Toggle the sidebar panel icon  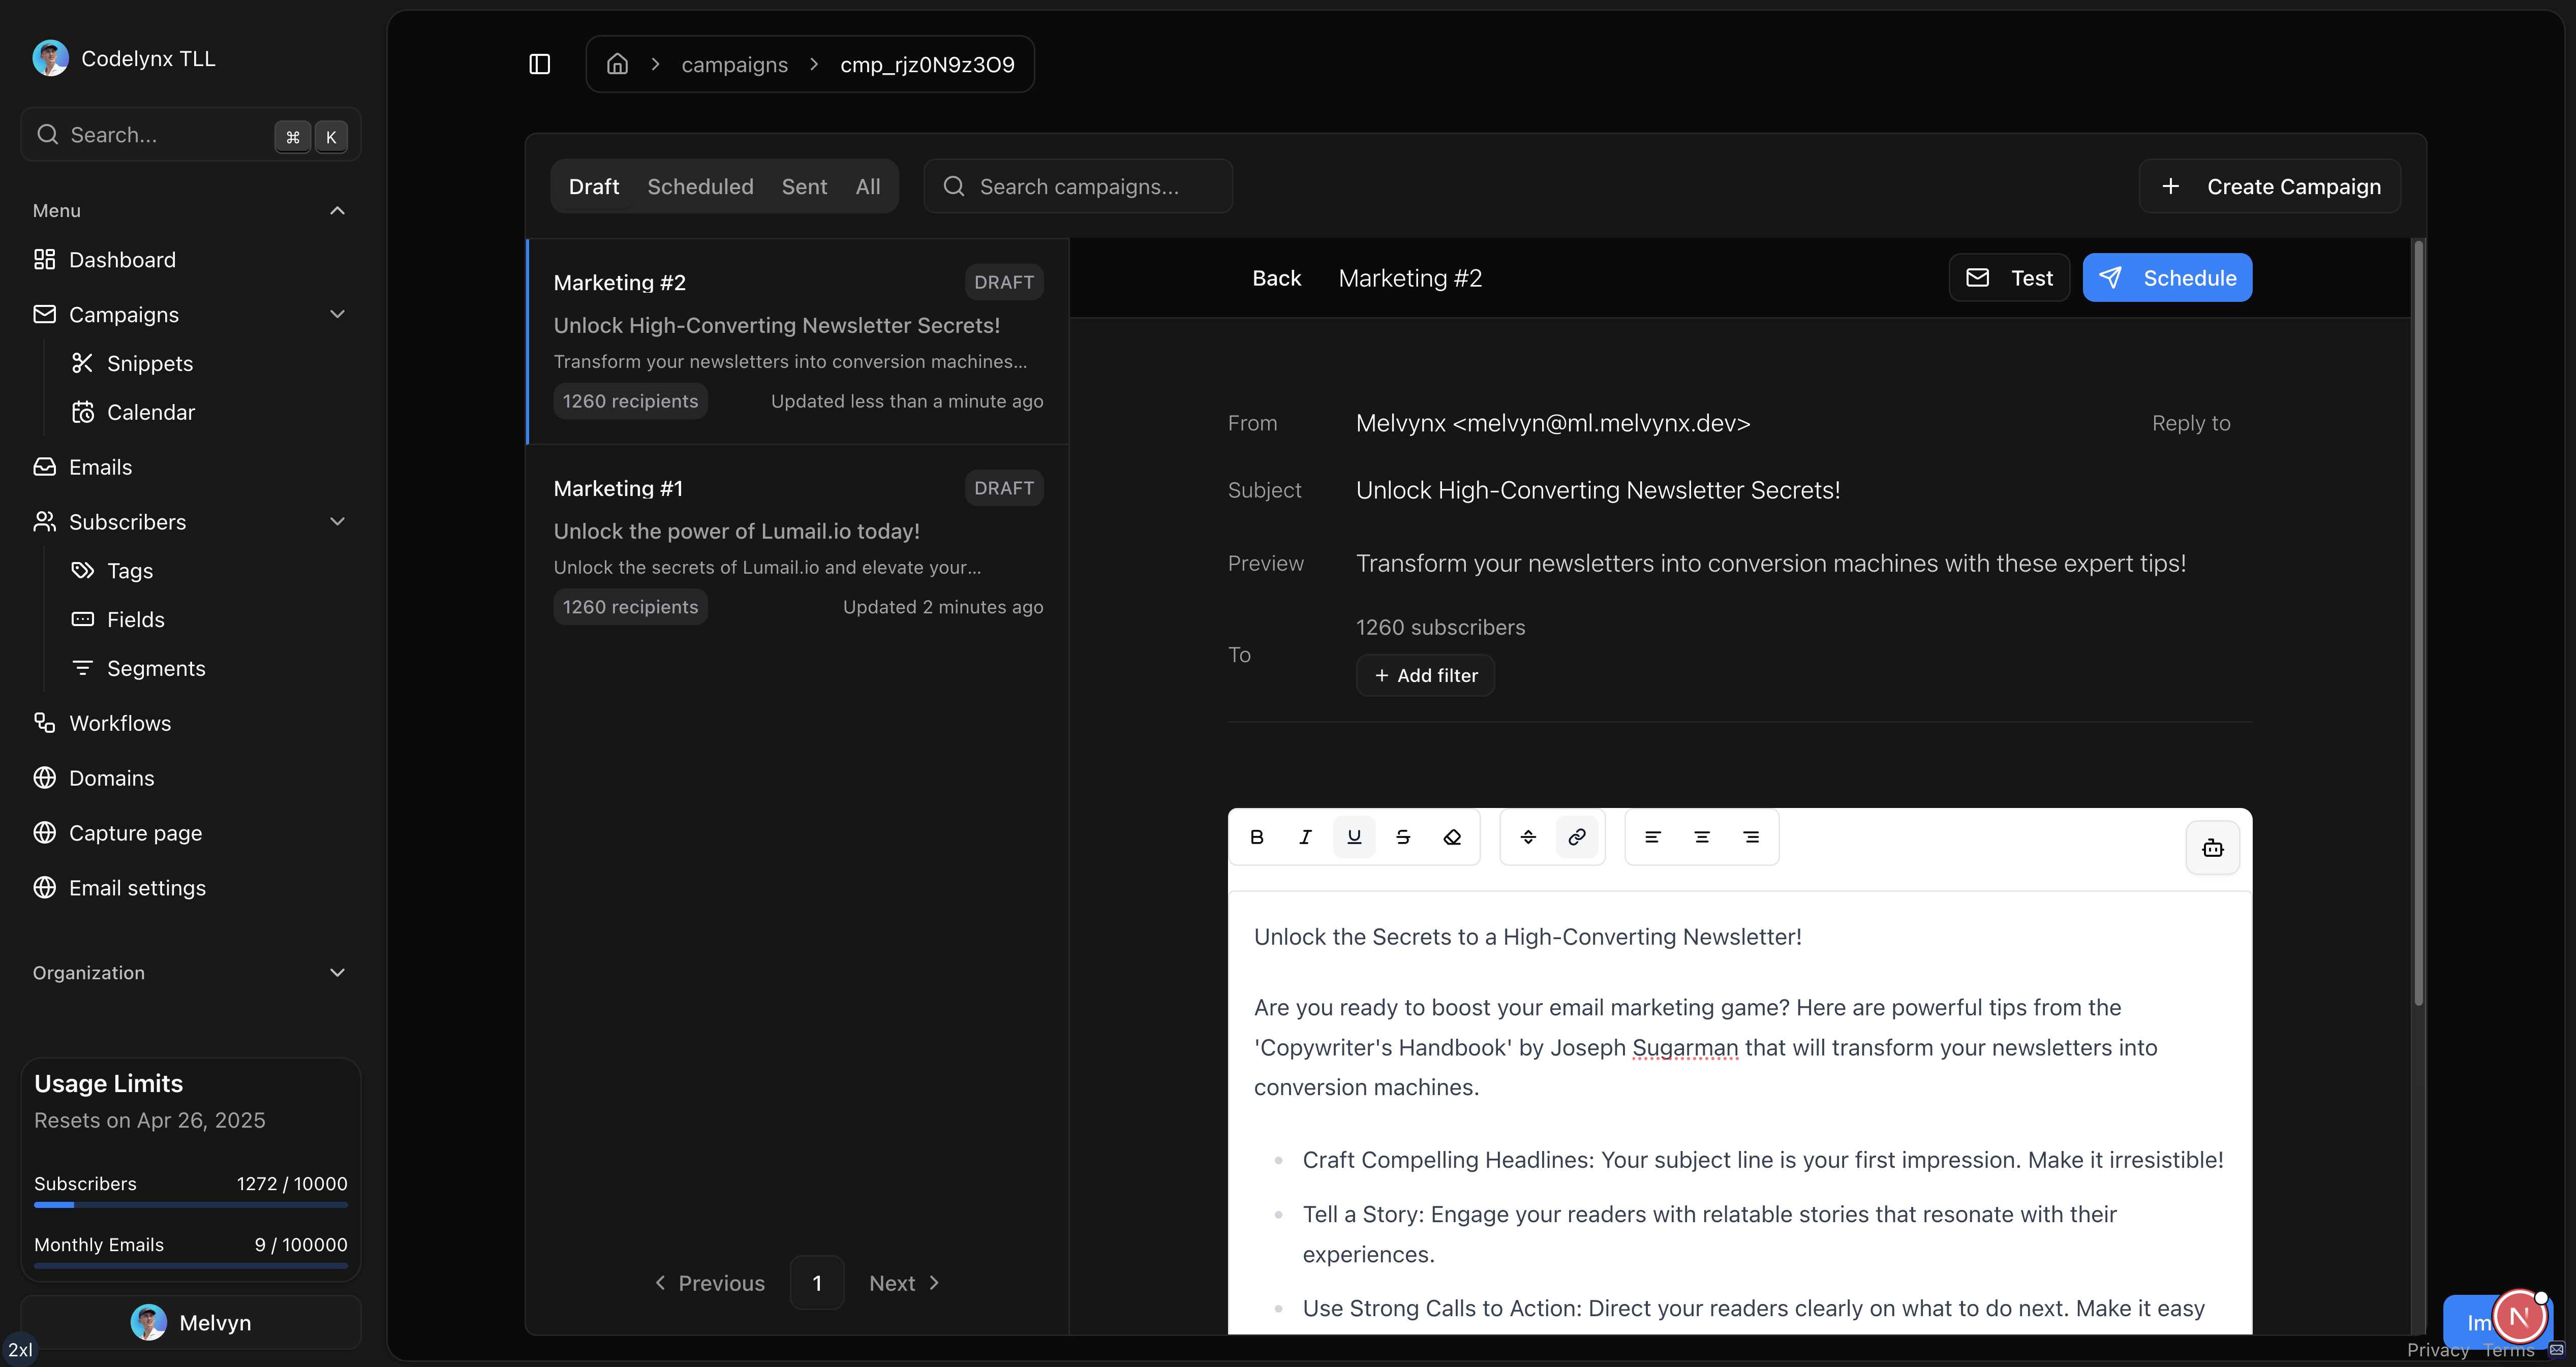click(x=540, y=64)
